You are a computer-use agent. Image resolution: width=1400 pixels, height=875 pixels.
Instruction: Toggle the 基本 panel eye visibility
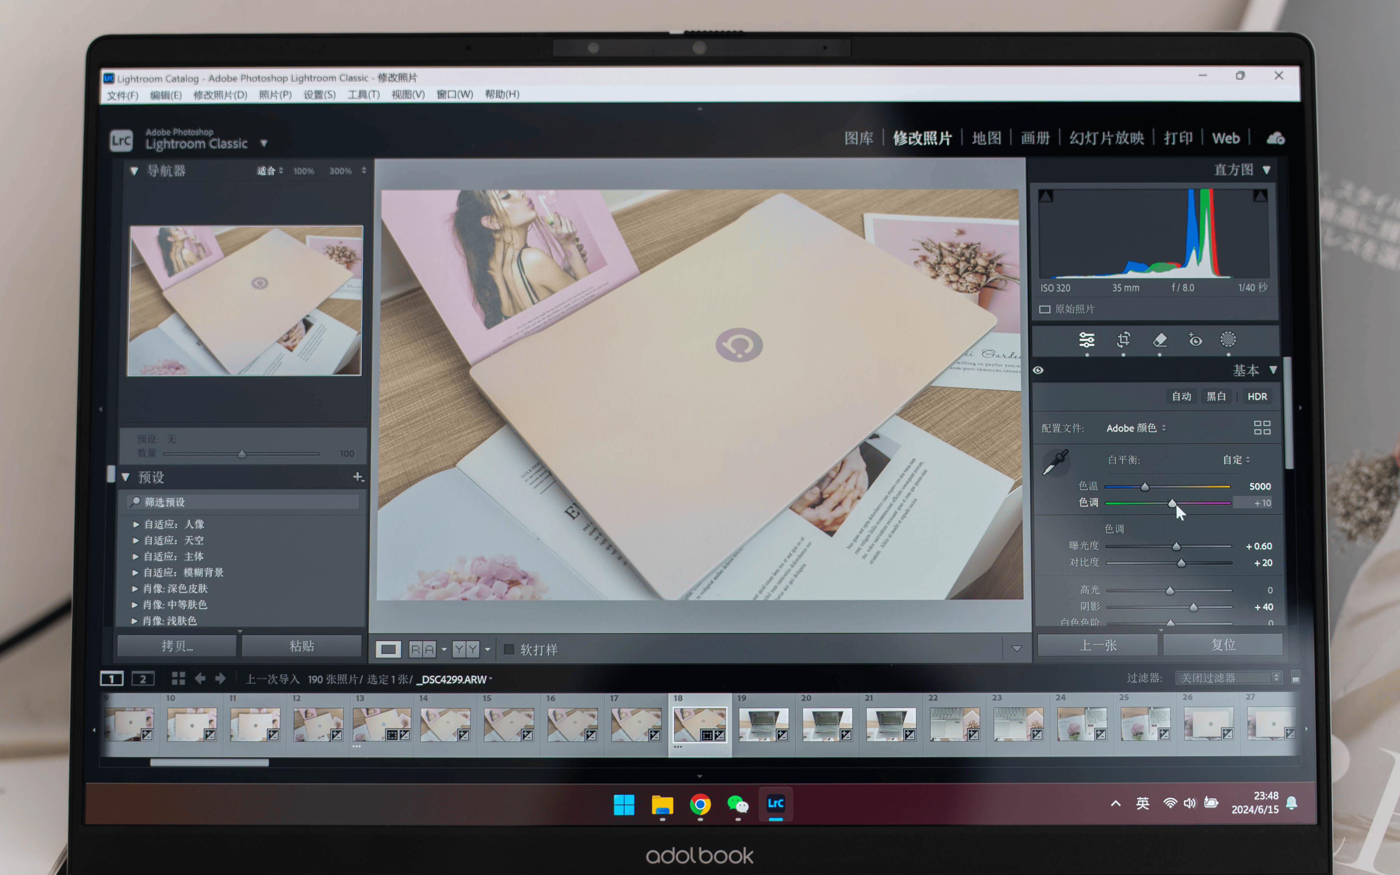[x=1038, y=370]
